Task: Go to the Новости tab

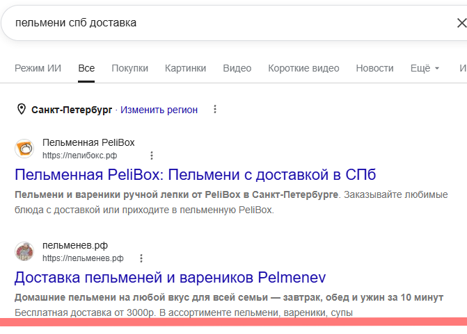Action: tap(374, 68)
